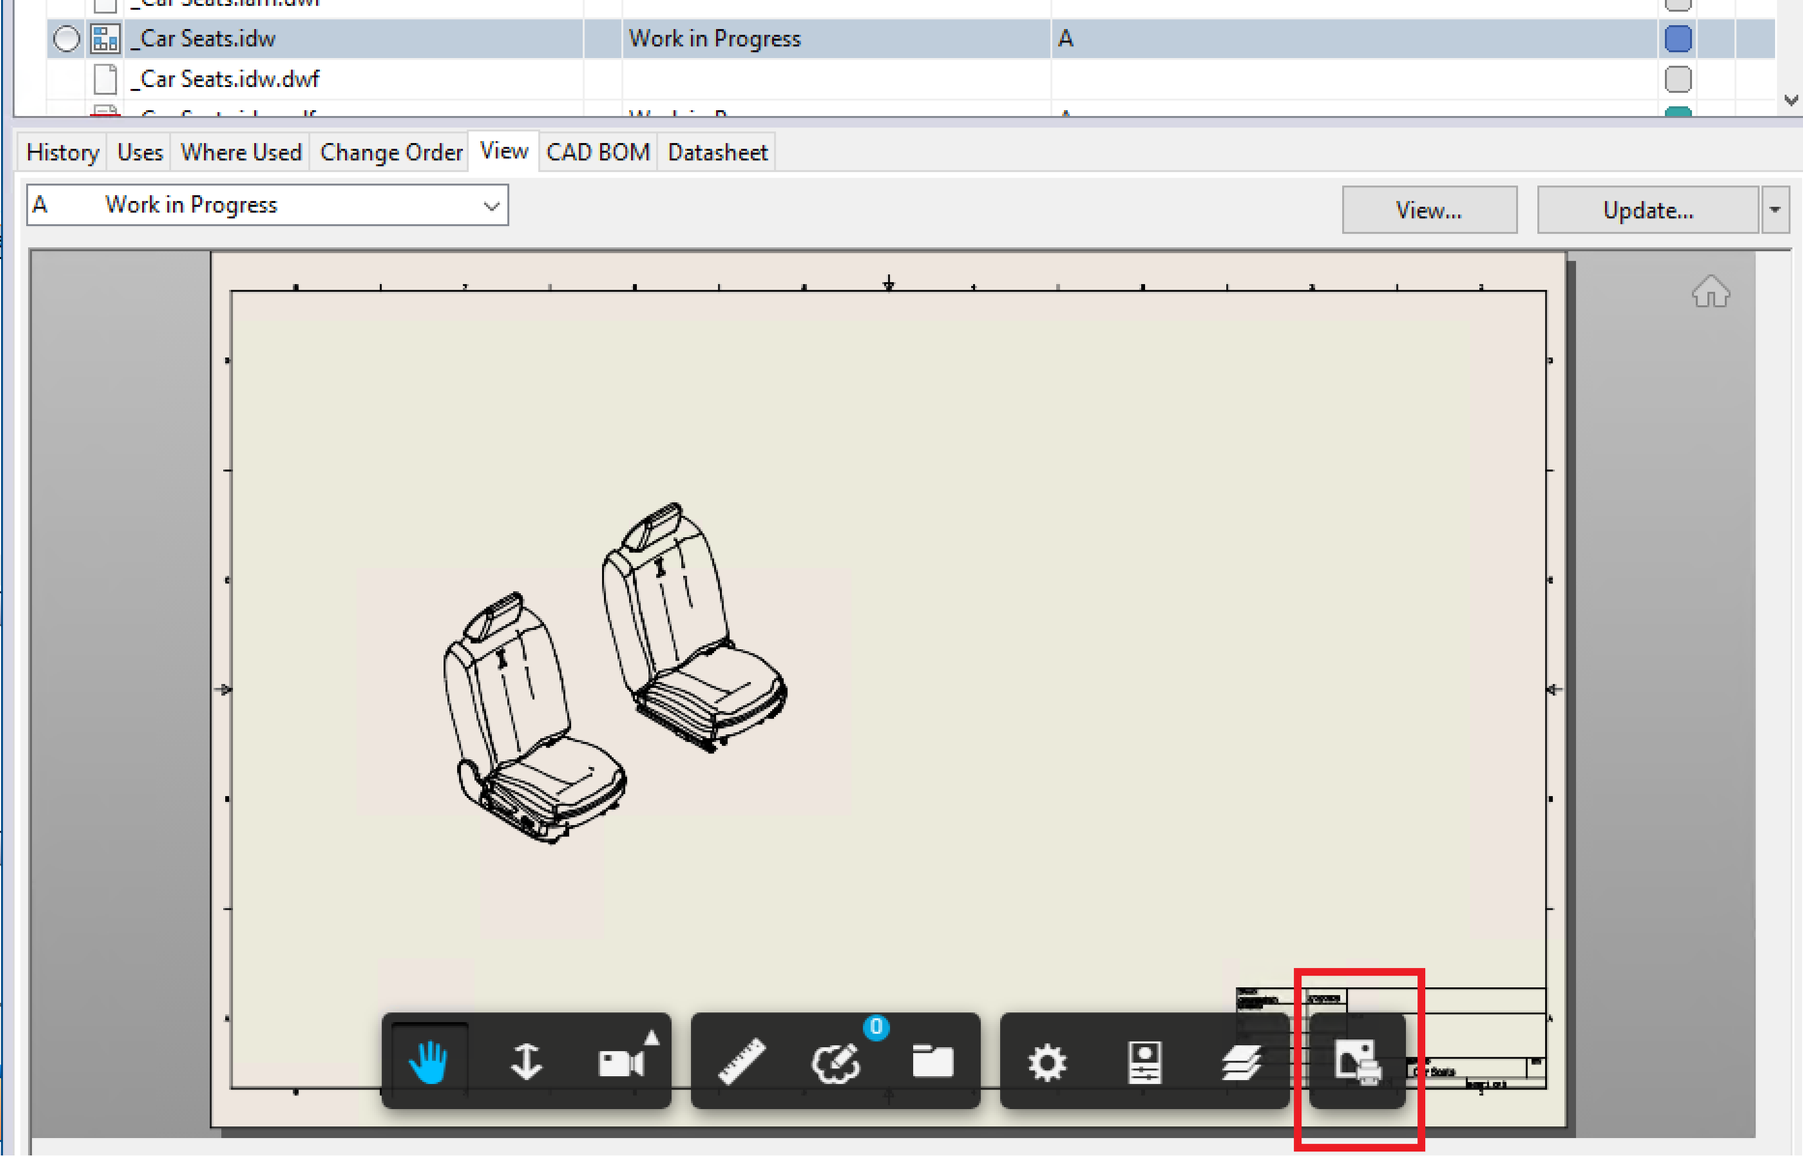Select the Measure ruler tool

coord(741,1061)
